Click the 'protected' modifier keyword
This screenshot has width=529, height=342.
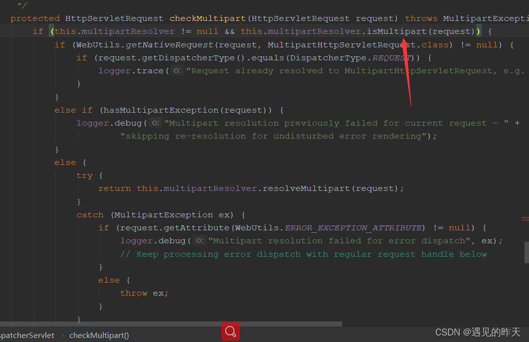[x=35, y=18]
